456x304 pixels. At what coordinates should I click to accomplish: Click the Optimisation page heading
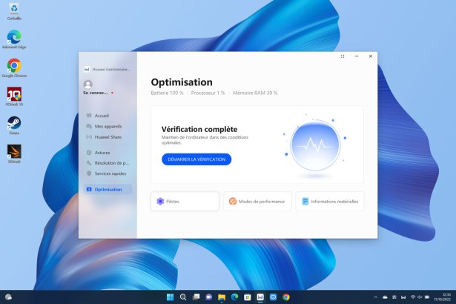coord(182,82)
